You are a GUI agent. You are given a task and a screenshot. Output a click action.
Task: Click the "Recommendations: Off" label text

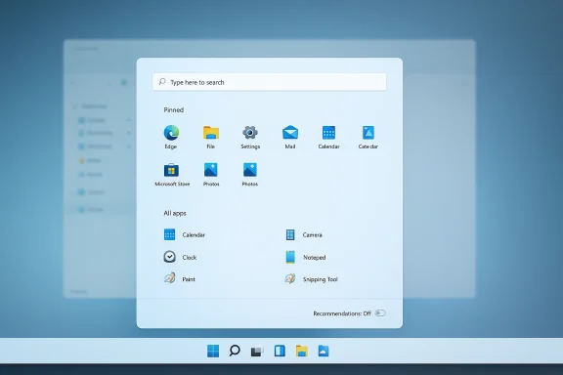pos(342,313)
